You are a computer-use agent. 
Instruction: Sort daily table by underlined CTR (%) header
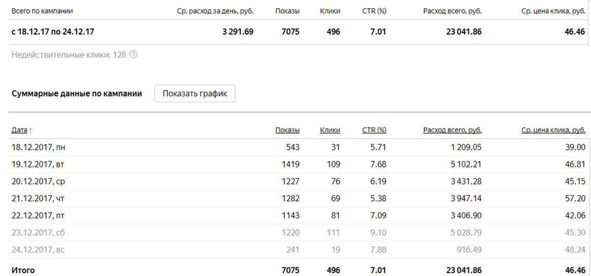click(x=374, y=130)
